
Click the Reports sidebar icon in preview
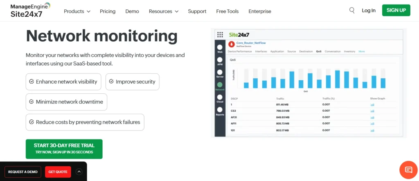click(220, 110)
